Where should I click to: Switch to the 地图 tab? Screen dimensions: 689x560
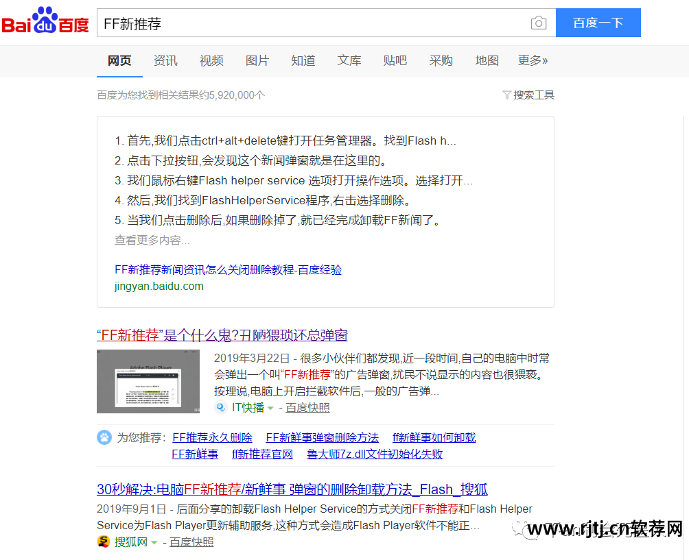click(x=487, y=60)
